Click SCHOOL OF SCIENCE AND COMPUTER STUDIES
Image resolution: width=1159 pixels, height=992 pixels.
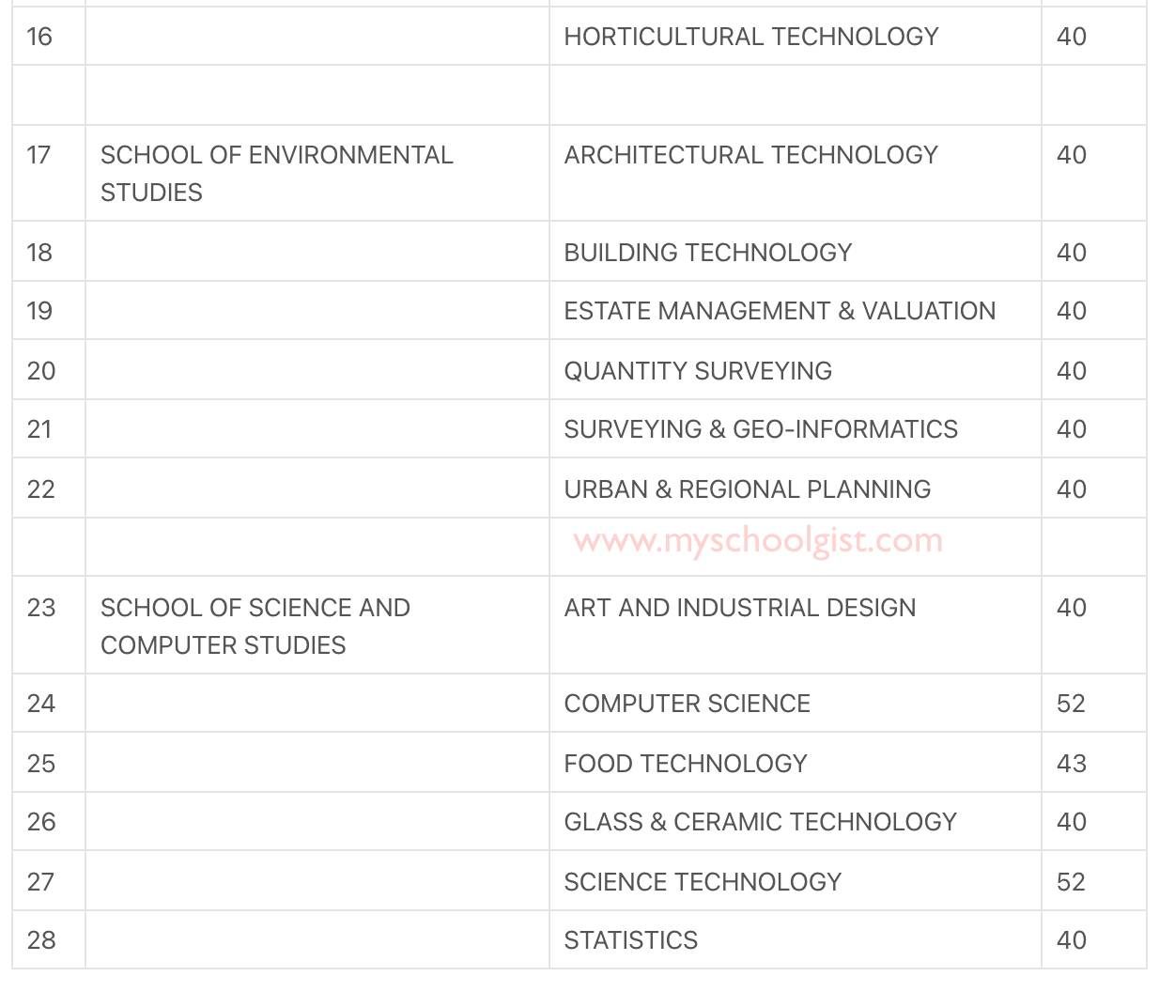point(255,627)
